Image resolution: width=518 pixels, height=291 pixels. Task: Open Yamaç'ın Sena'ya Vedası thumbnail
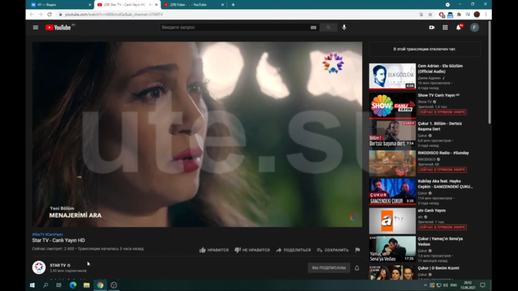(x=392, y=250)
